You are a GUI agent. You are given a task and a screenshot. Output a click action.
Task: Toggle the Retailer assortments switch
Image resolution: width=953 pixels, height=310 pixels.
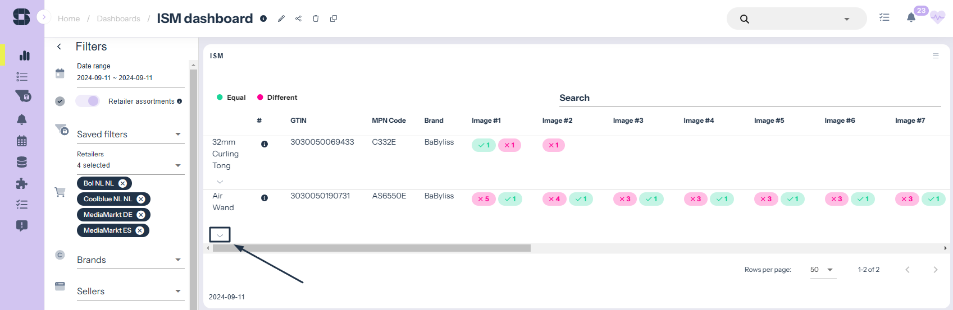click(x=88, y=101)
